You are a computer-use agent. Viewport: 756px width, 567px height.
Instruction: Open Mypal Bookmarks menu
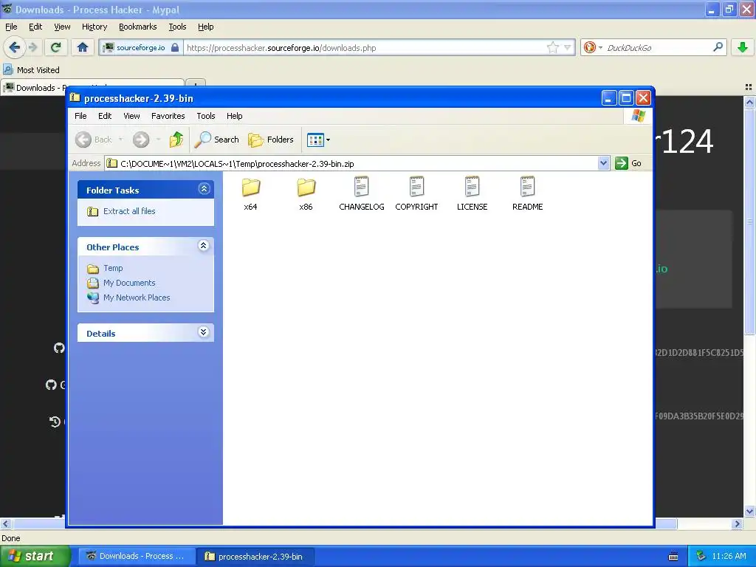(x=138, y=27)
